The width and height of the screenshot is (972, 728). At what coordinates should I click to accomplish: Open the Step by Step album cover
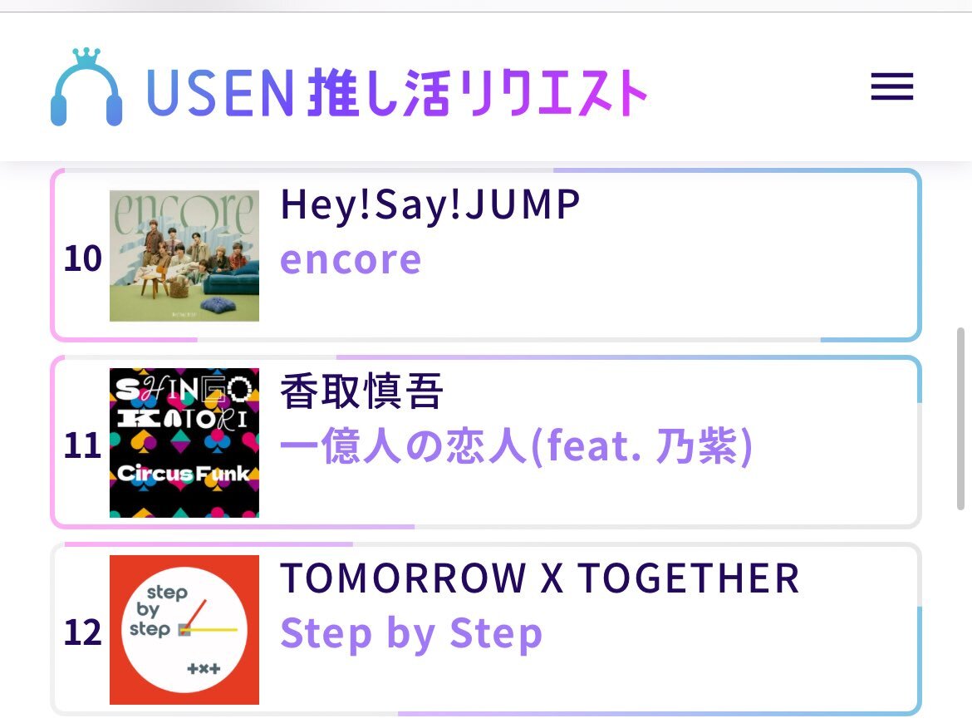click(x=184, y=629)
